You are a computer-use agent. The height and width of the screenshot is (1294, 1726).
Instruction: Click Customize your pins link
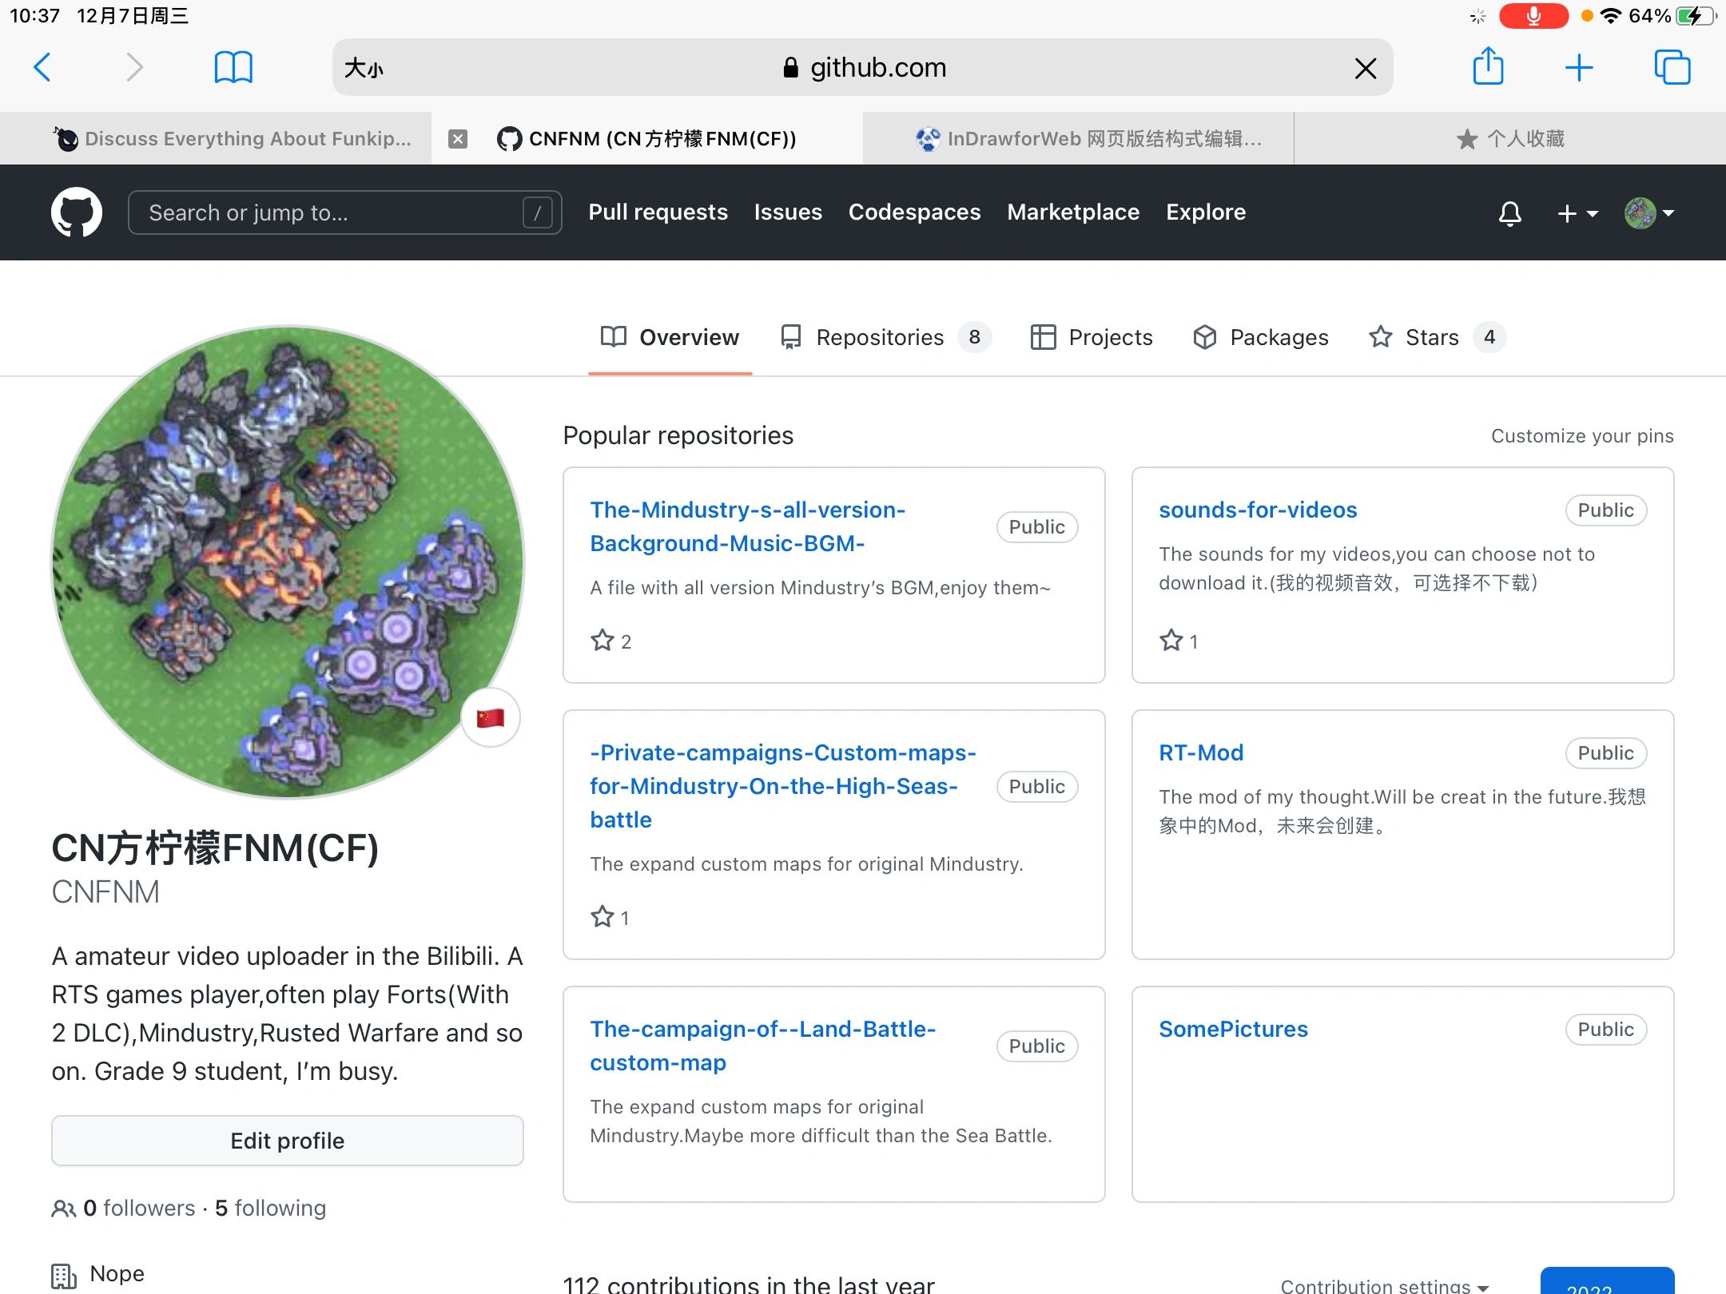coord(1581,436)
